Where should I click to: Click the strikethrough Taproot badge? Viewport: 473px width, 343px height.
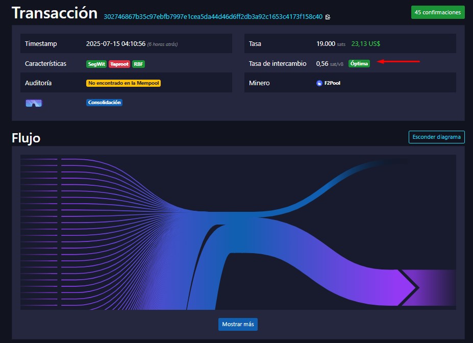click(119, 64)
